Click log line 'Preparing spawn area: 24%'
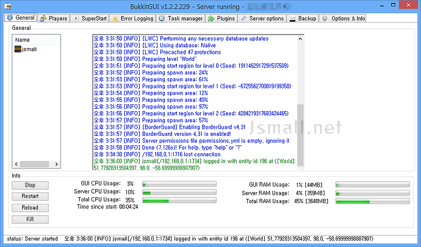Viewport: 421px width, 247px height. (151, 73)
